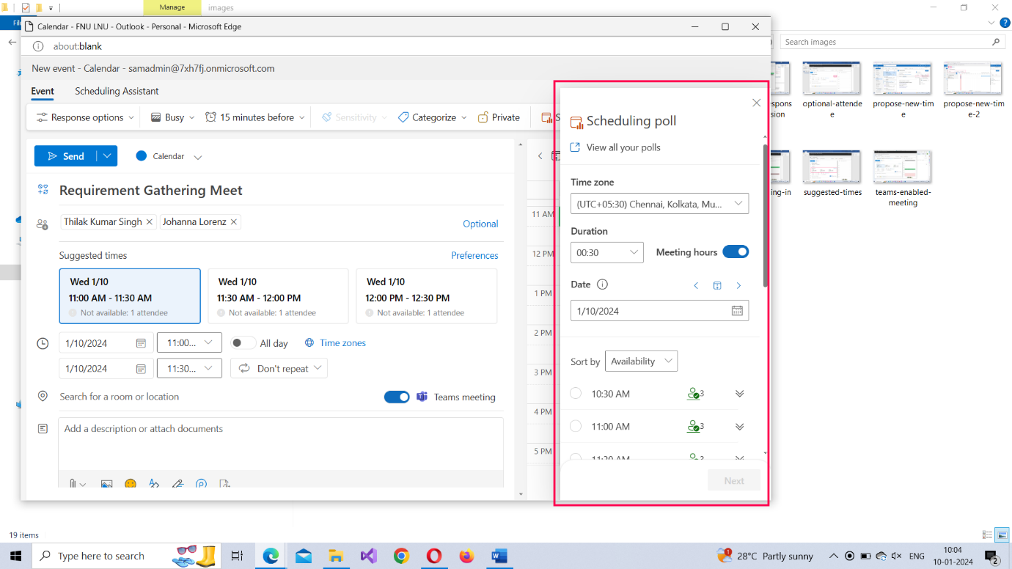Remove Johanna Lorenz from attendees
1012x569 pixels.
point(234,221)
